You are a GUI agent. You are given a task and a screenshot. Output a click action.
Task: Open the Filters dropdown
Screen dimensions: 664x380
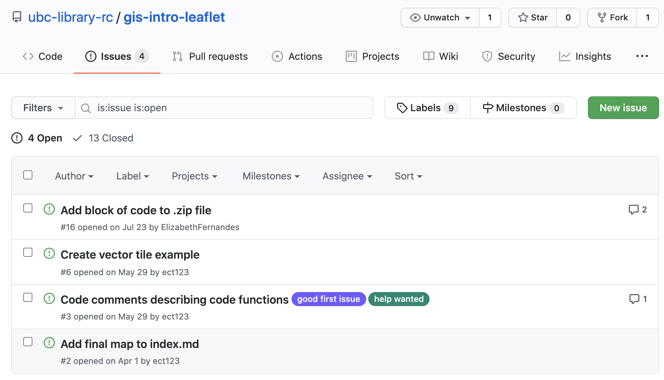click(43, 108)
